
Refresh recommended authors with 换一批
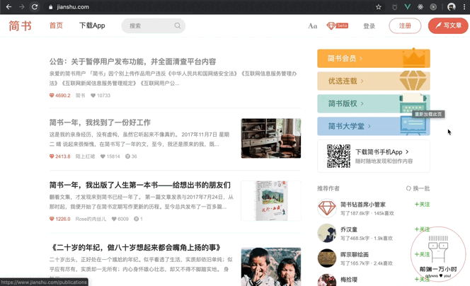pos(418,188)
